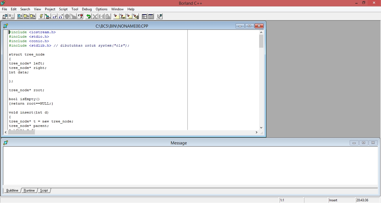Click the editor vertical scrollbar down arrow

pos(261,127)
